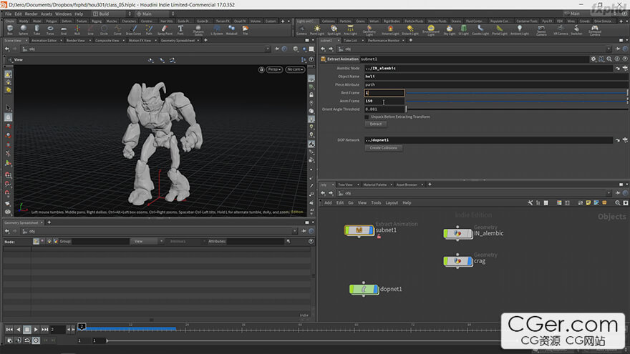Image resolution: width=630 pixels, height=354 pixels.
Task: Open Scene View tab dropdown arrow
Action: point(26,41)
